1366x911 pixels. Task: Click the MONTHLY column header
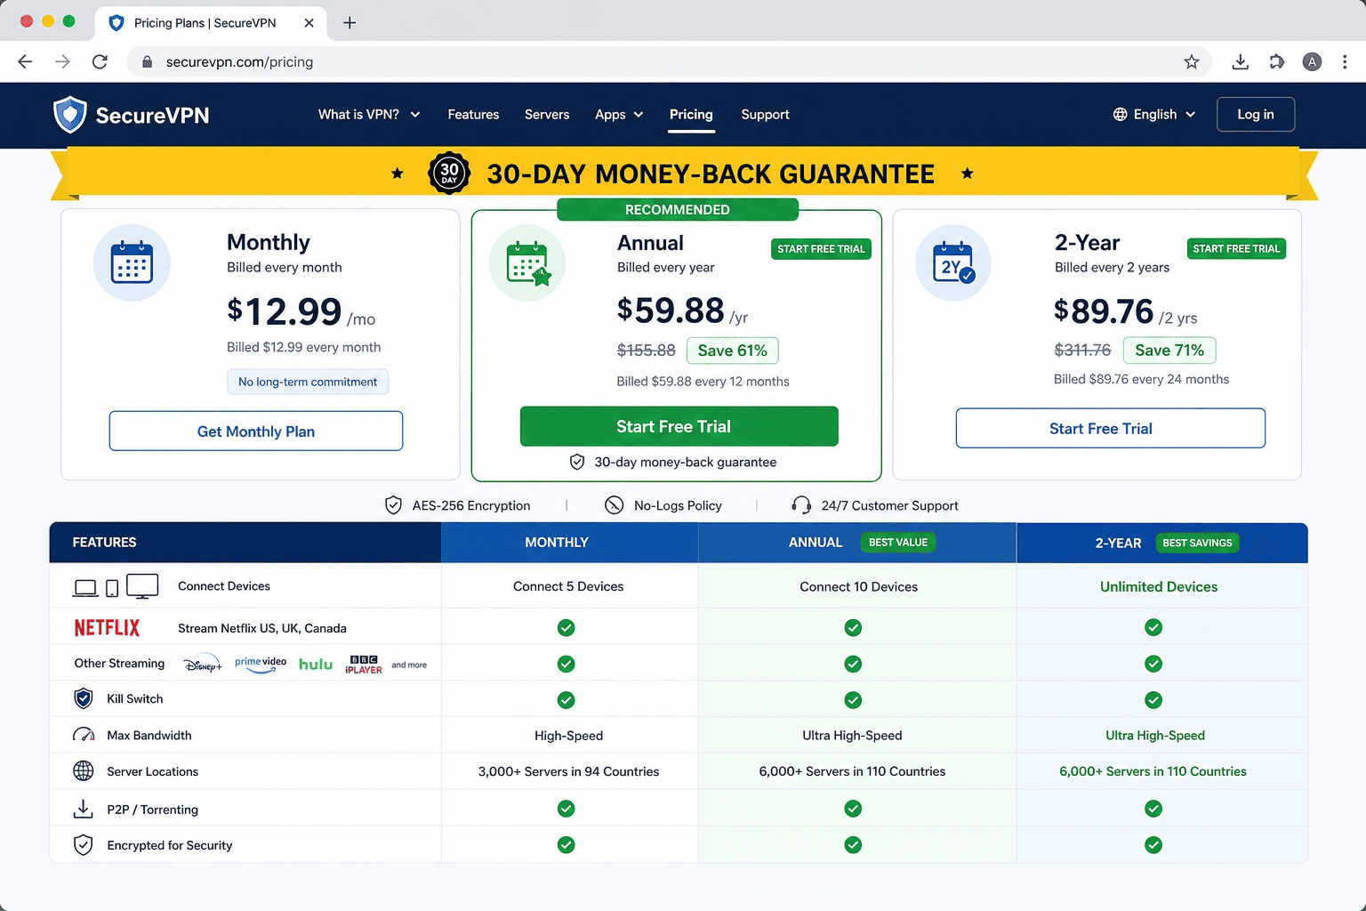point(569,543)
